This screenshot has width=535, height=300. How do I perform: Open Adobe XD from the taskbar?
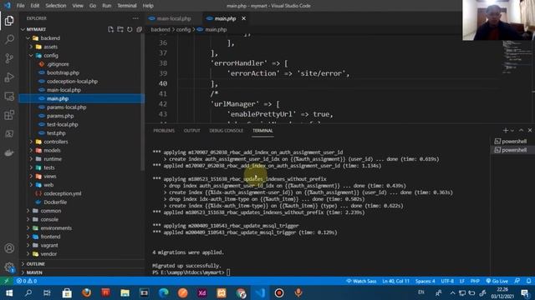[202, 292]
